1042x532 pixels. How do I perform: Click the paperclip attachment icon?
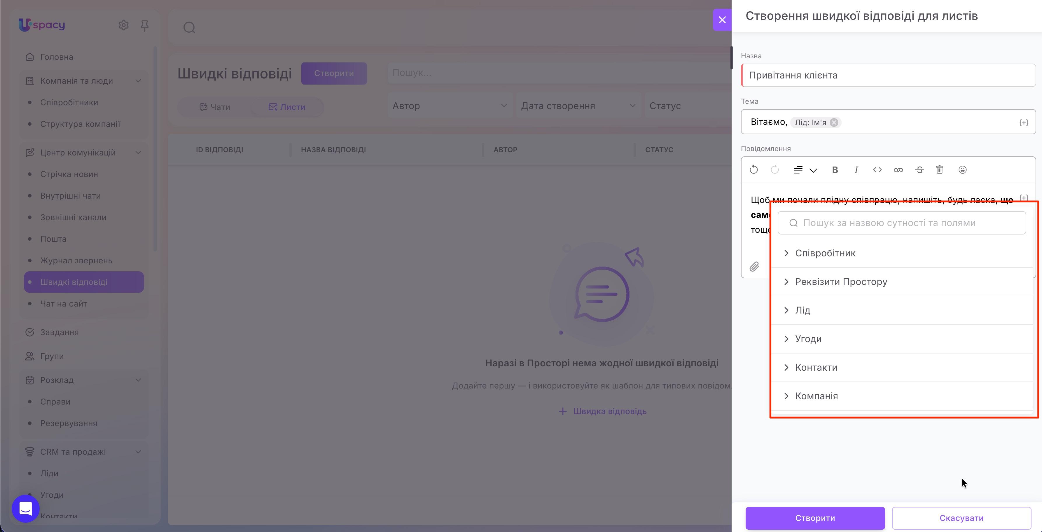(754, 267)
